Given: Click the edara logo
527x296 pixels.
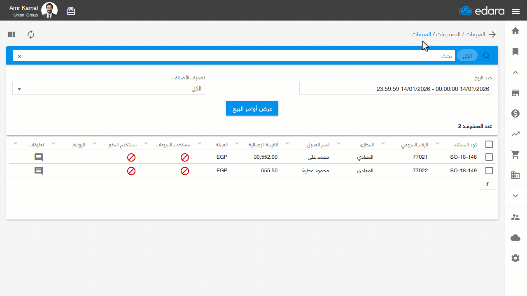Looking at the screenshot, I should [x=482, y=11].
